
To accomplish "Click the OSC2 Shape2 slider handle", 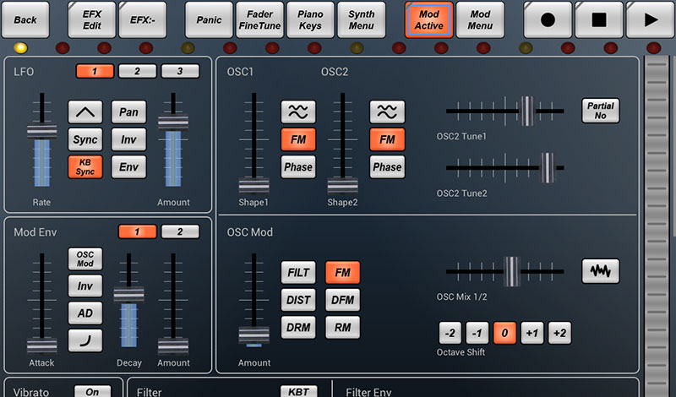I will coord(342,185).
